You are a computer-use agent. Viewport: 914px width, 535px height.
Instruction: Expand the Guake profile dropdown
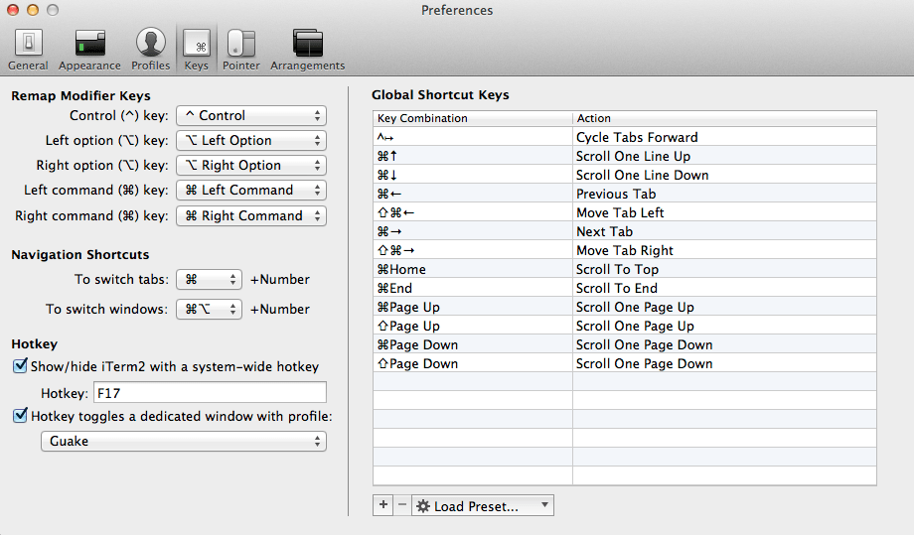click(x=183, y=441)
